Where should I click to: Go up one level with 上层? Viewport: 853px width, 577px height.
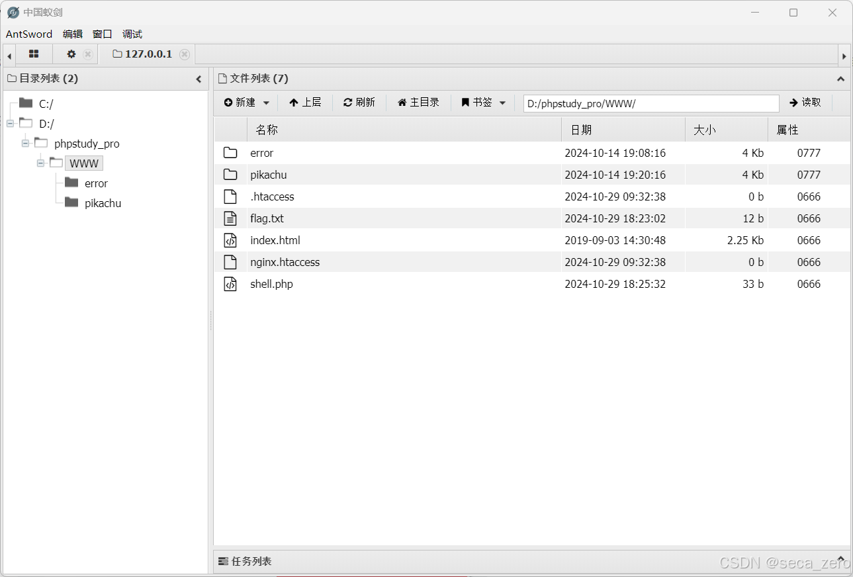(305, 103)
